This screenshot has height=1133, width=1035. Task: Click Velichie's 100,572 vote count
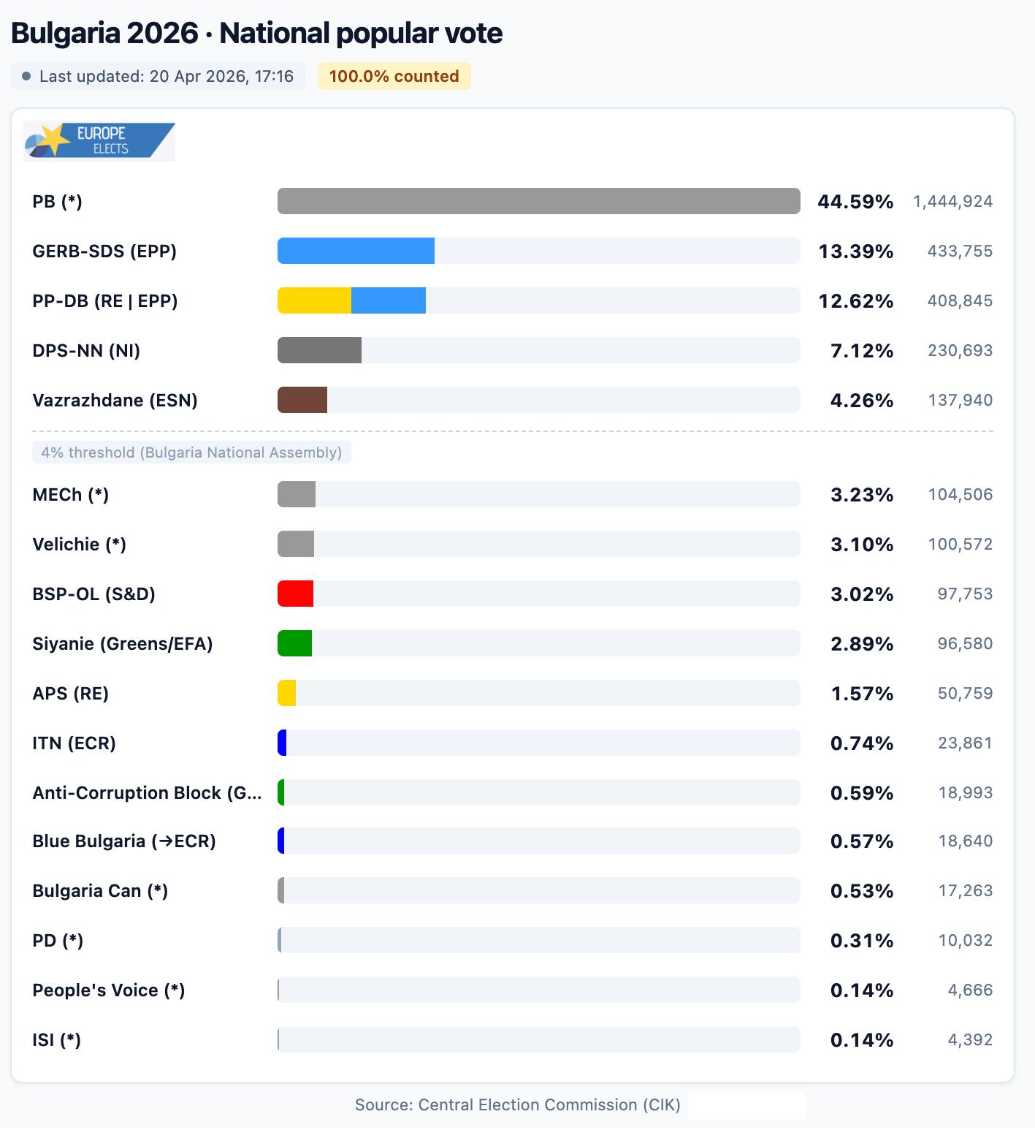(x=960, y=545)
